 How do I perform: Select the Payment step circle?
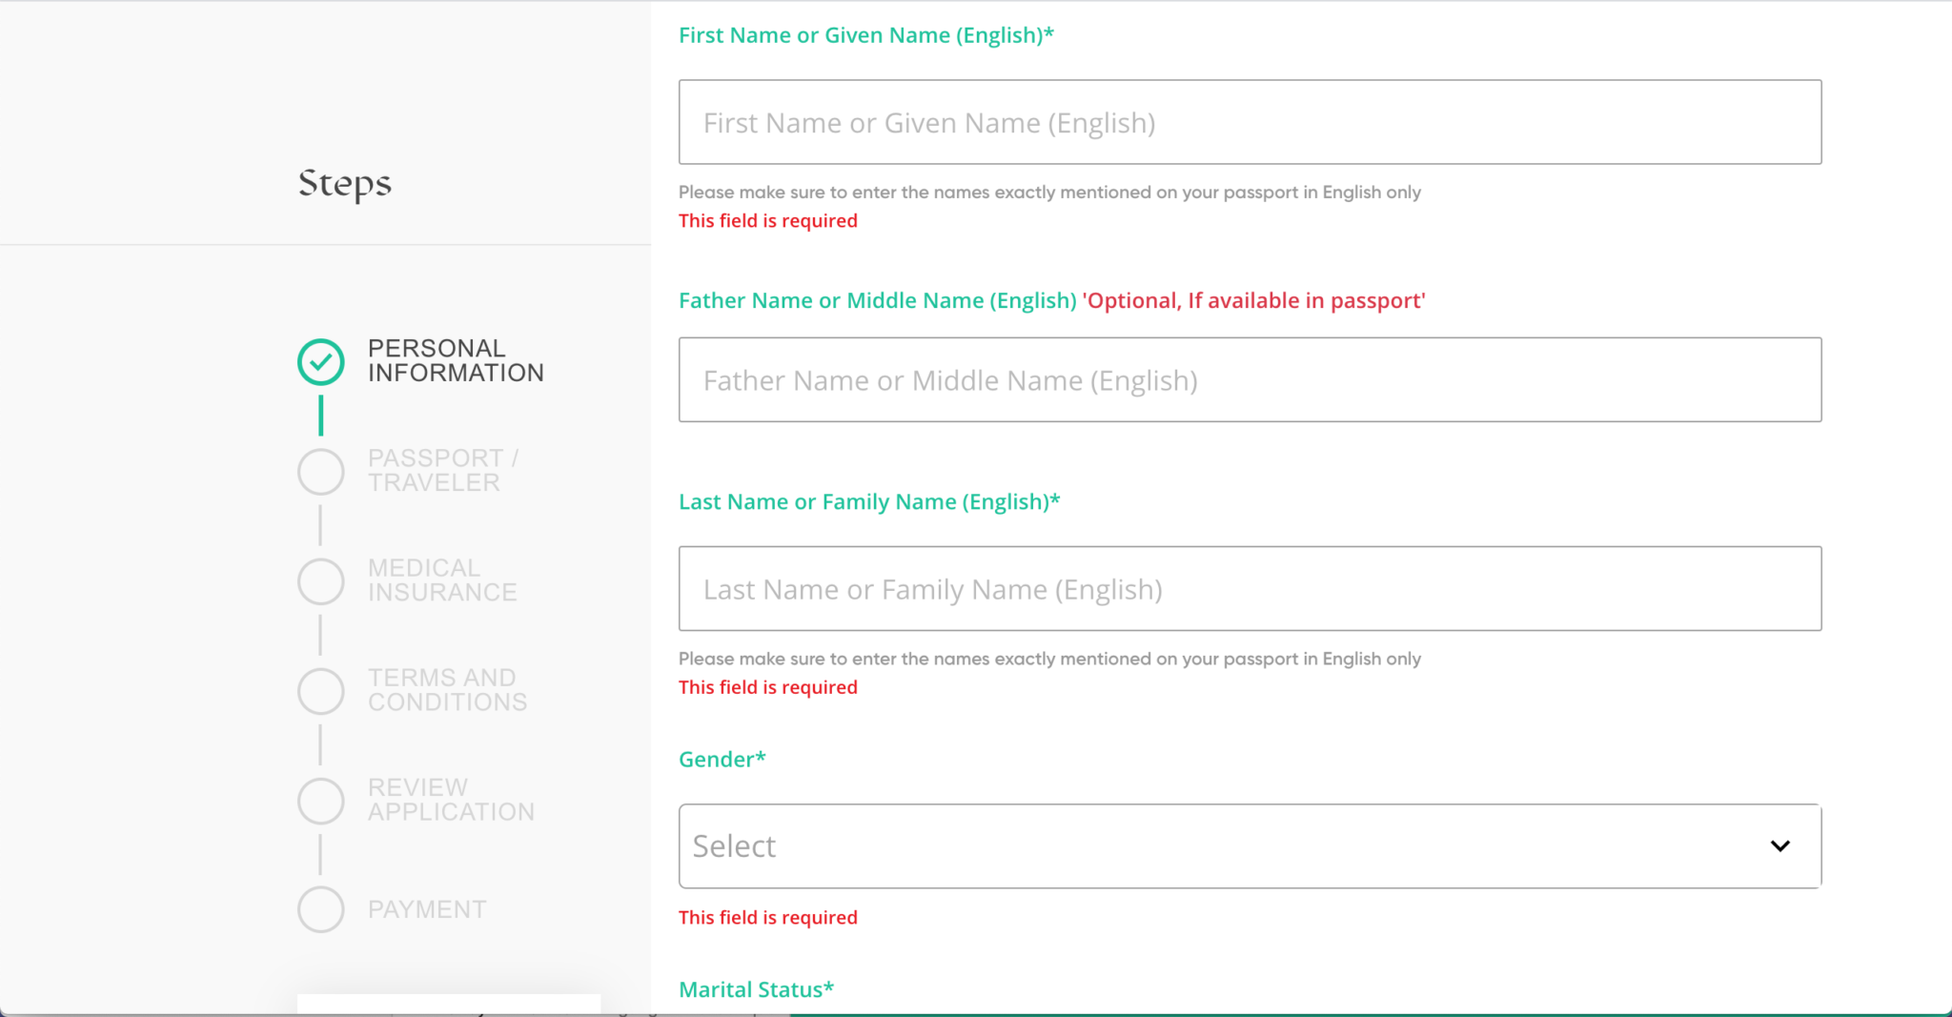(x=321, y=909)
